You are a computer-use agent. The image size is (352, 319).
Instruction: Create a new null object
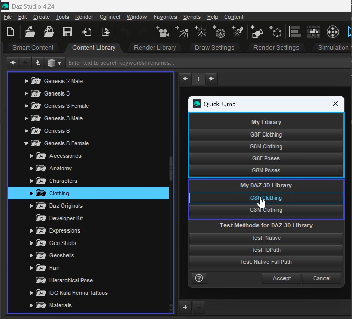point(276,32)
